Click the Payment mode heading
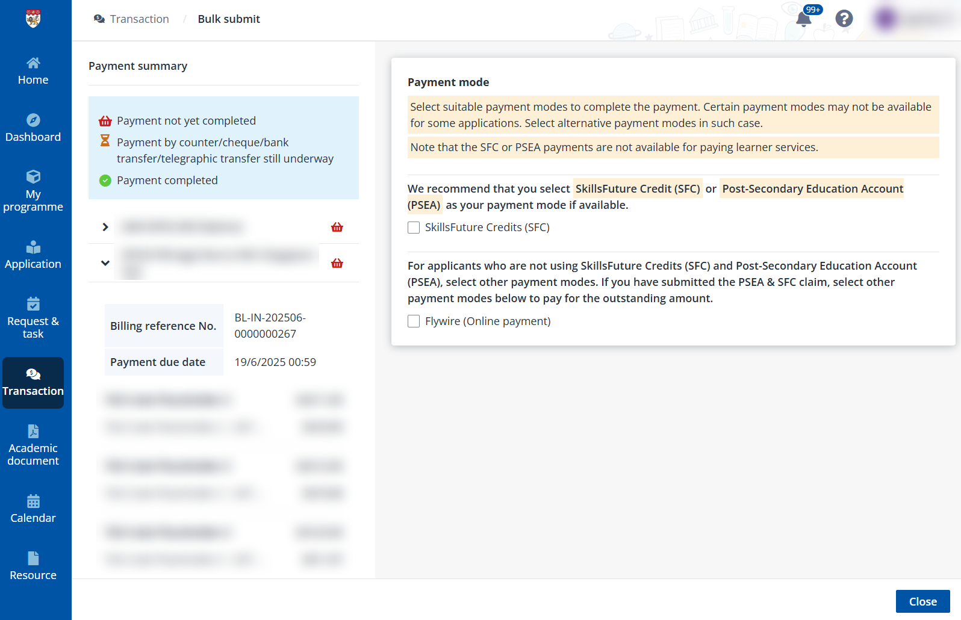 coord(449,82)
